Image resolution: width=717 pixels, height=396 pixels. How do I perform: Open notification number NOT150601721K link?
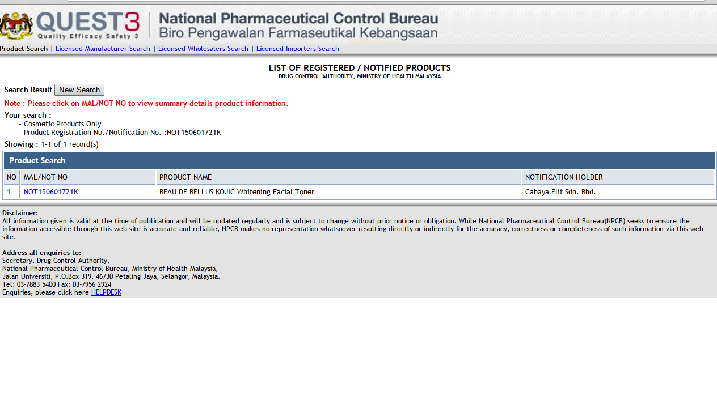tap(51, 192)
